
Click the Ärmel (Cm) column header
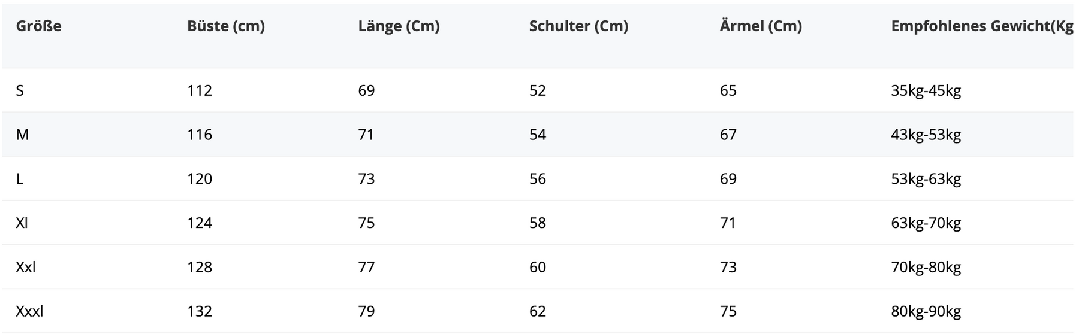[x=760, y=26]
